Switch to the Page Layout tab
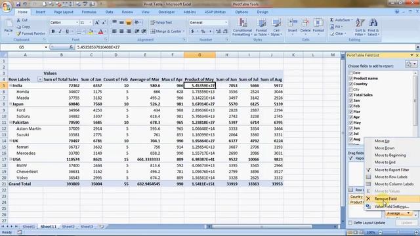This screenshot has height=236, width=420. 64,12
